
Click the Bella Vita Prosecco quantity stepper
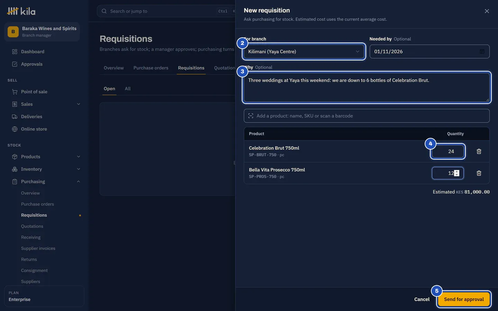(x=457, y=173)
